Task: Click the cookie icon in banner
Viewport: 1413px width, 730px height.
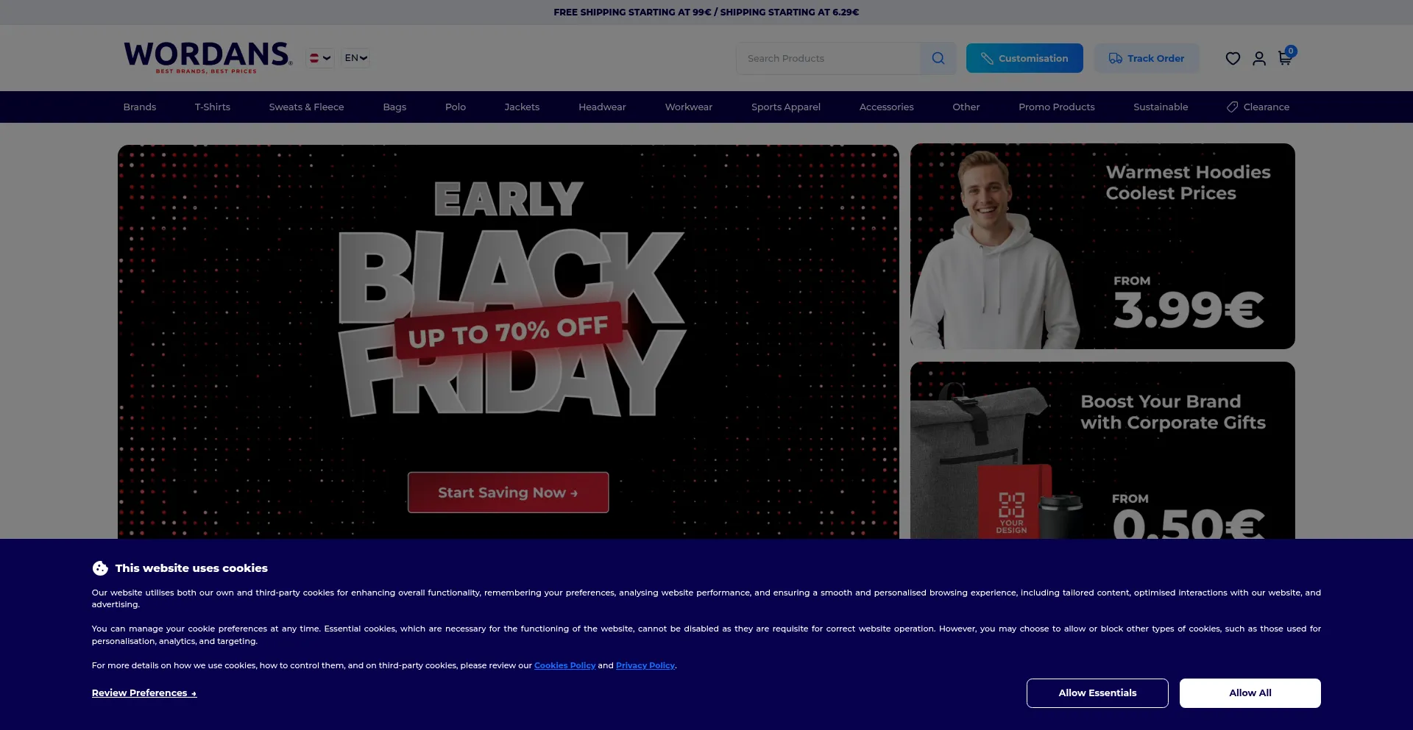Action: (x=100, y=568)
